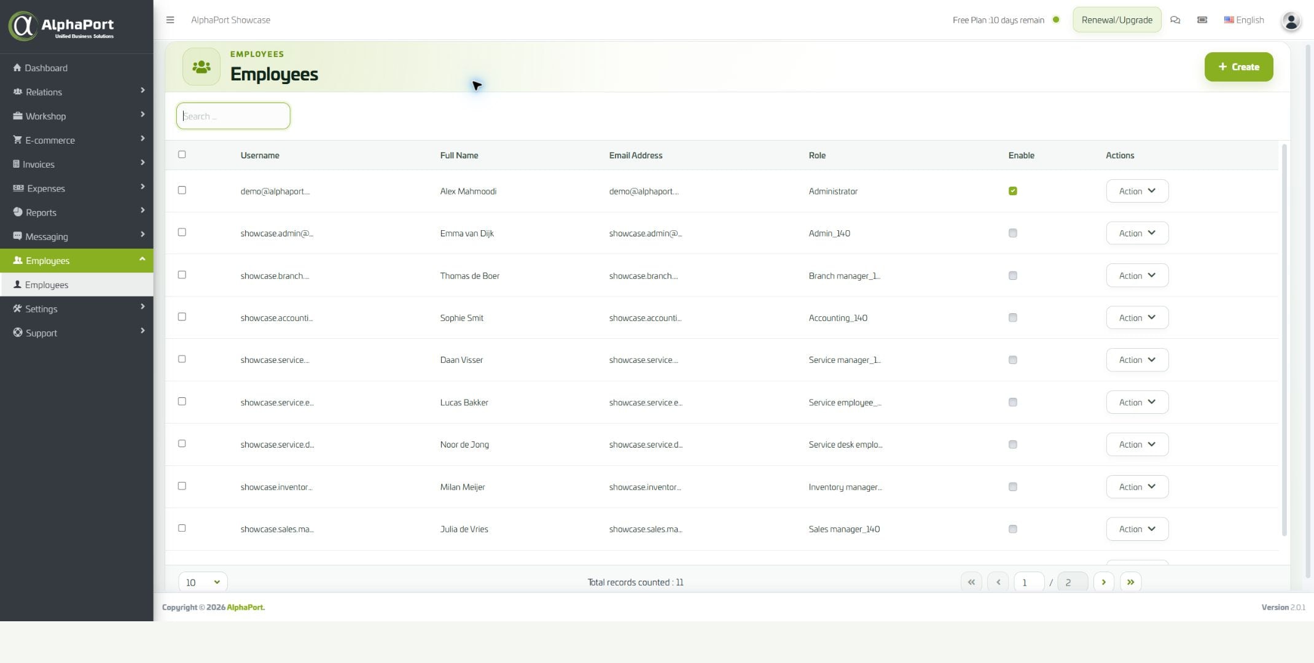The height and width of the screenshot is (663, 1314).
Task: Click the Renewal/Upgrade button
Action: tap(1117, 20)
